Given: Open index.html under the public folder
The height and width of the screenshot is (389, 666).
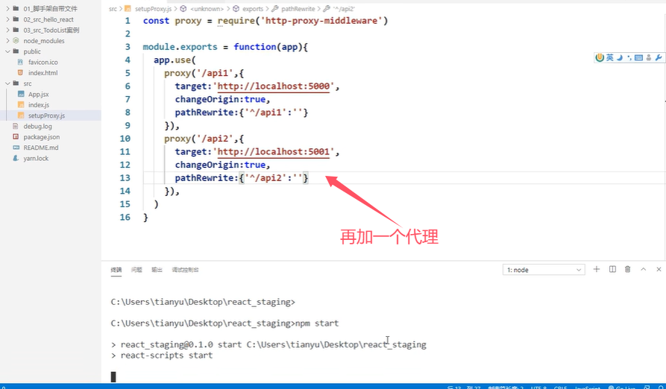Looking at the screenshot, I should pos(43,72).
